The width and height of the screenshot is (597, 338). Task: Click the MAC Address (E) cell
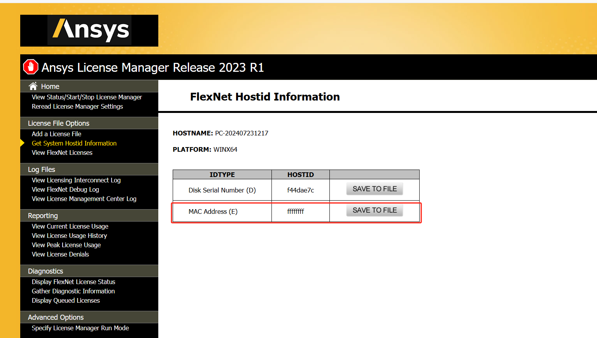tap(222, 211)
